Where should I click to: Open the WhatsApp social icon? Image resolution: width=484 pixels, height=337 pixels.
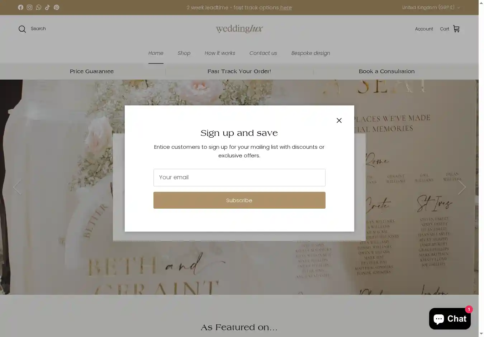(x=38, y=7)
